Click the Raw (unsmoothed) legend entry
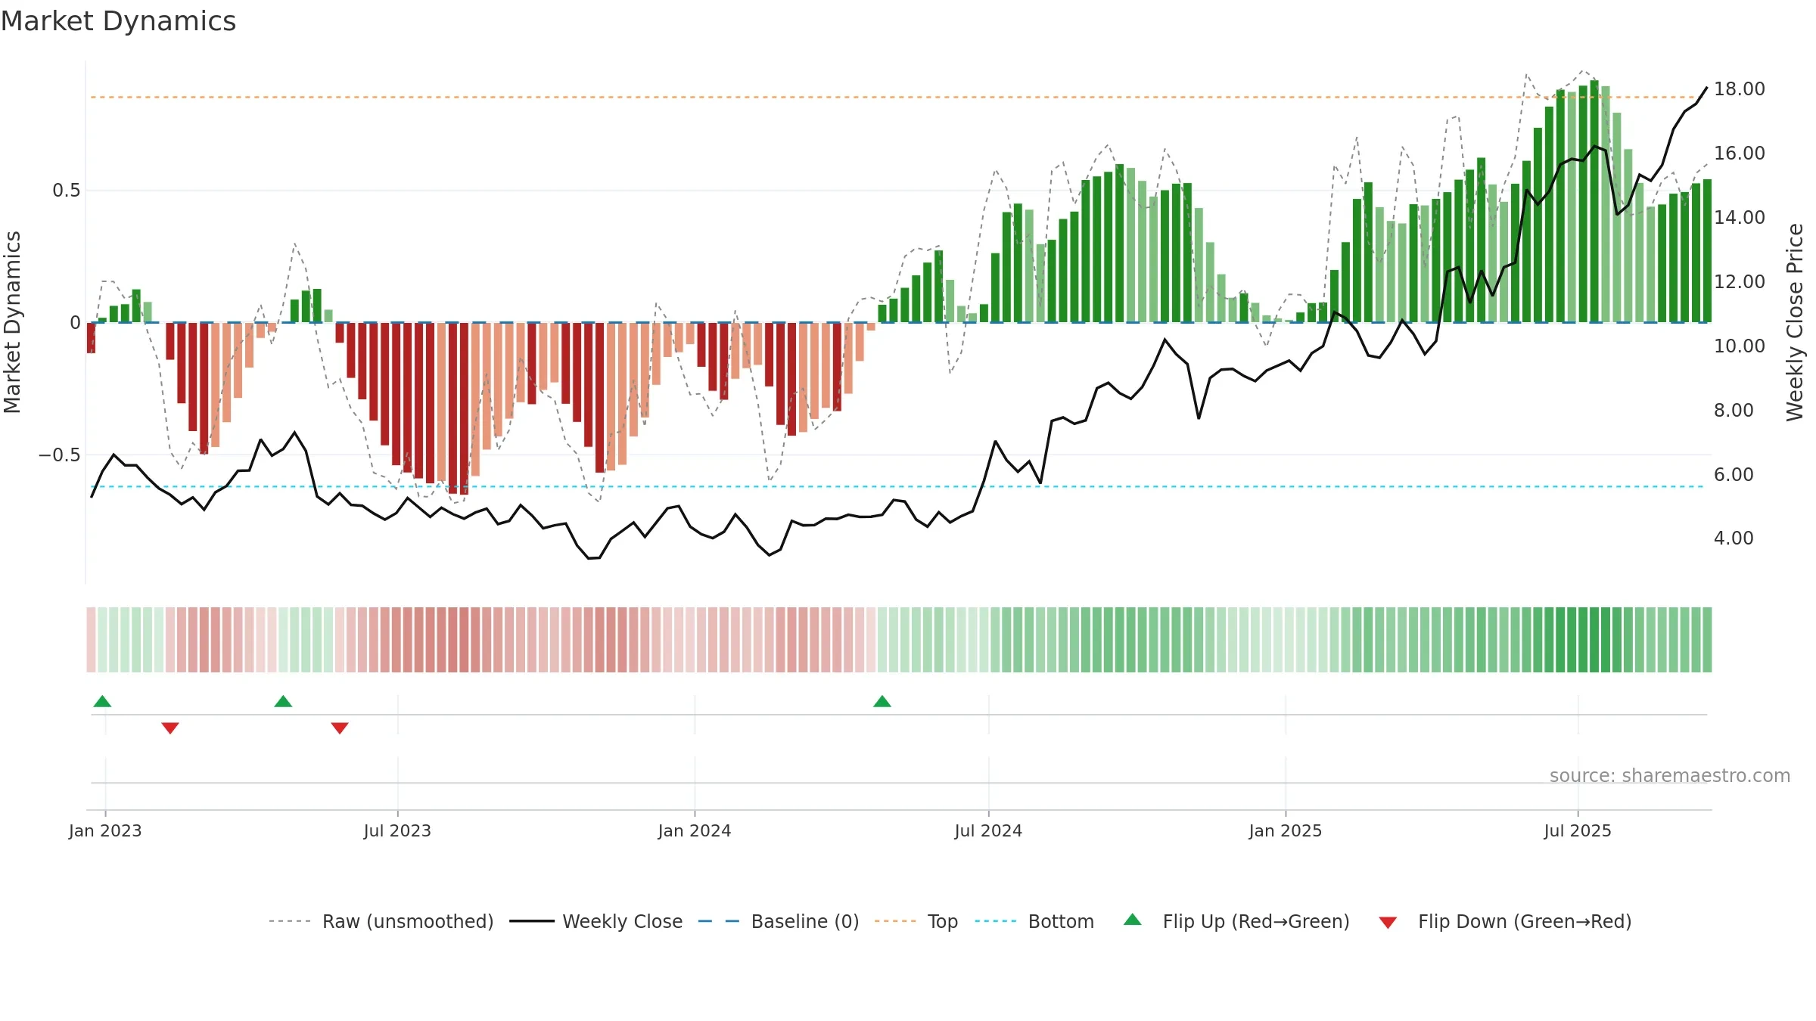 [381, 921]
